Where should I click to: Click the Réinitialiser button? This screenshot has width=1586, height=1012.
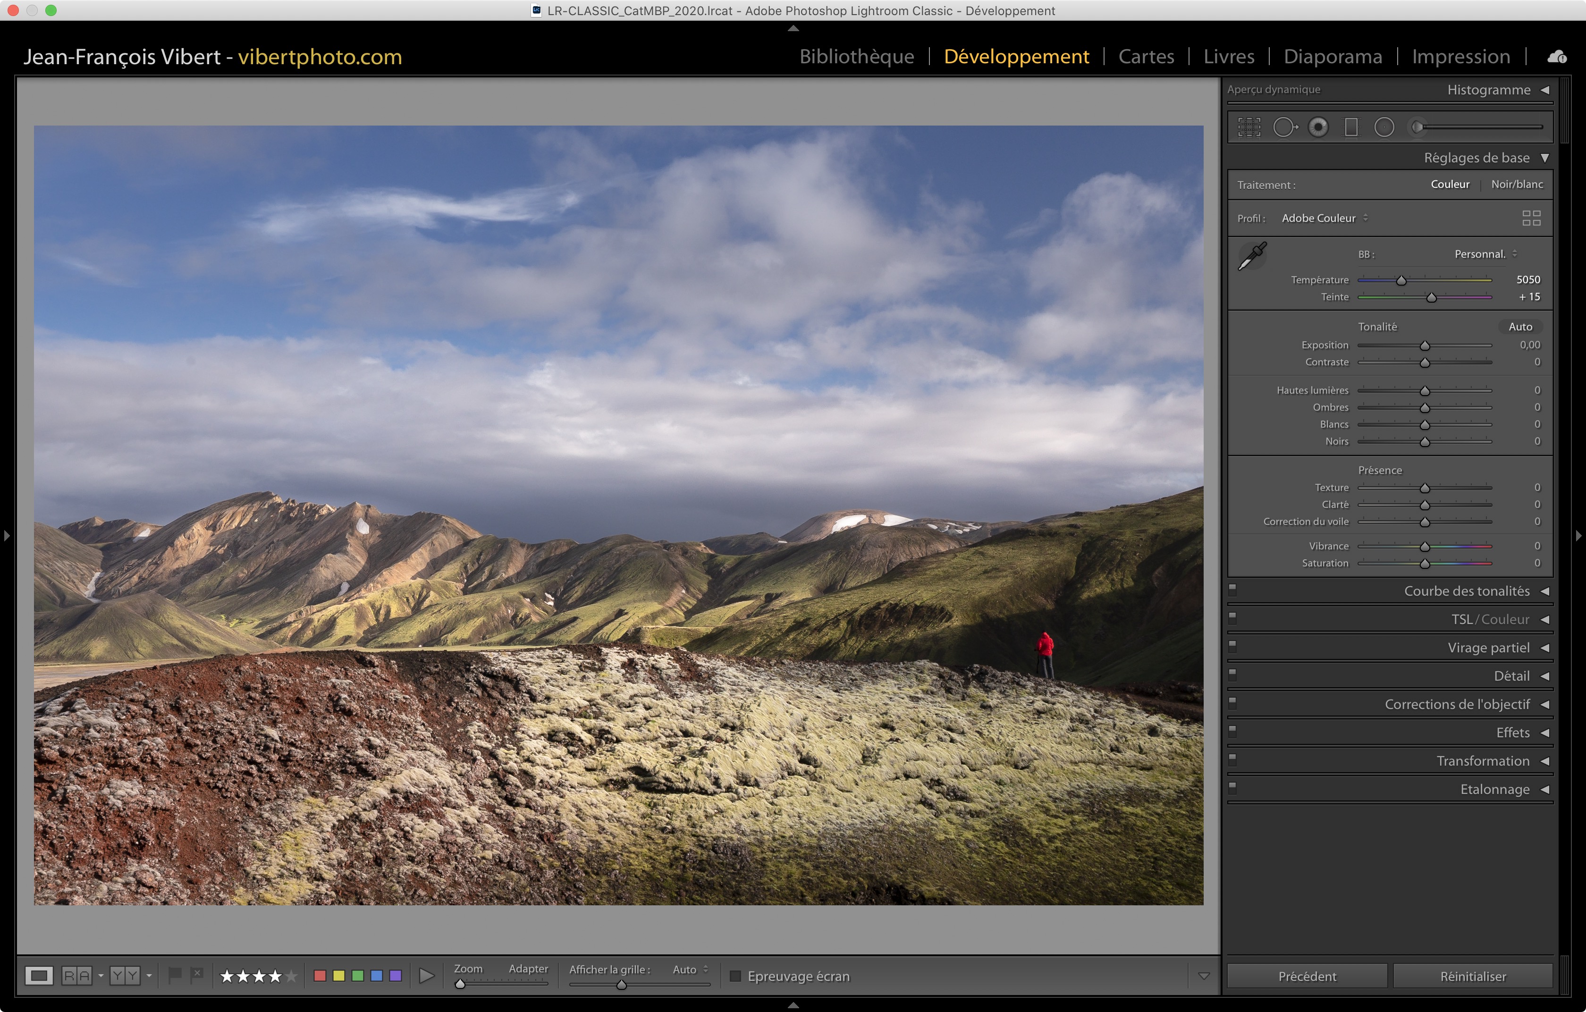(1473, 976)
